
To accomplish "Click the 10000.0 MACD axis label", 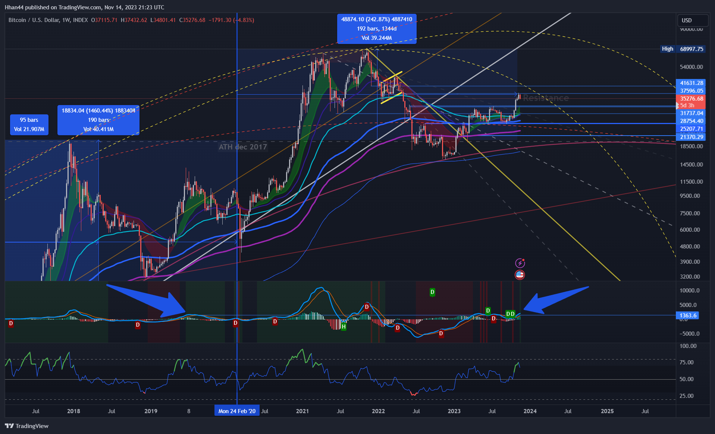I will (x=690, y=291).
